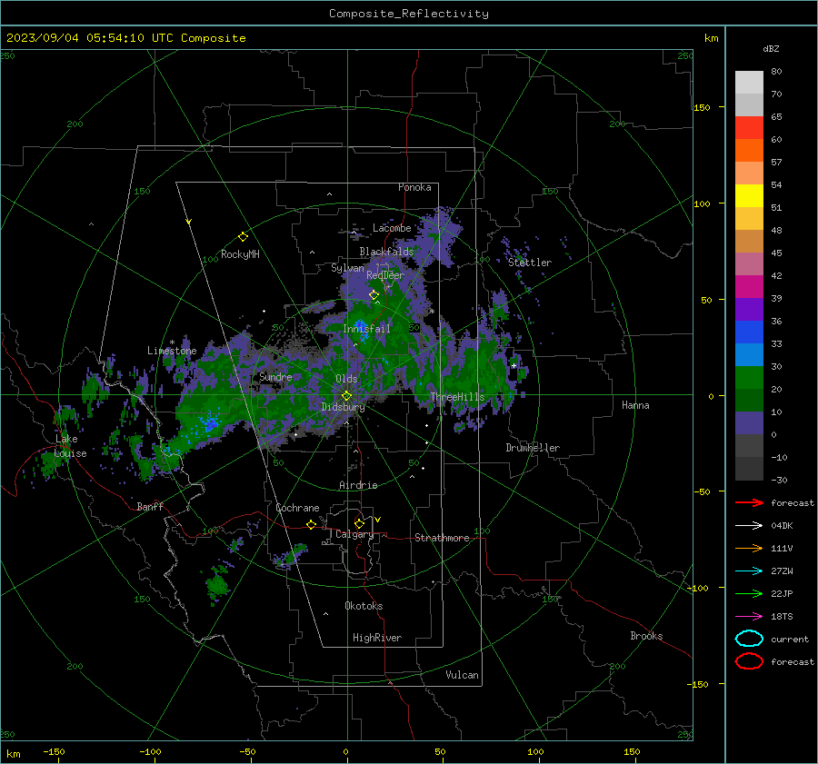Click the RockyMH label

click(240, 254)
